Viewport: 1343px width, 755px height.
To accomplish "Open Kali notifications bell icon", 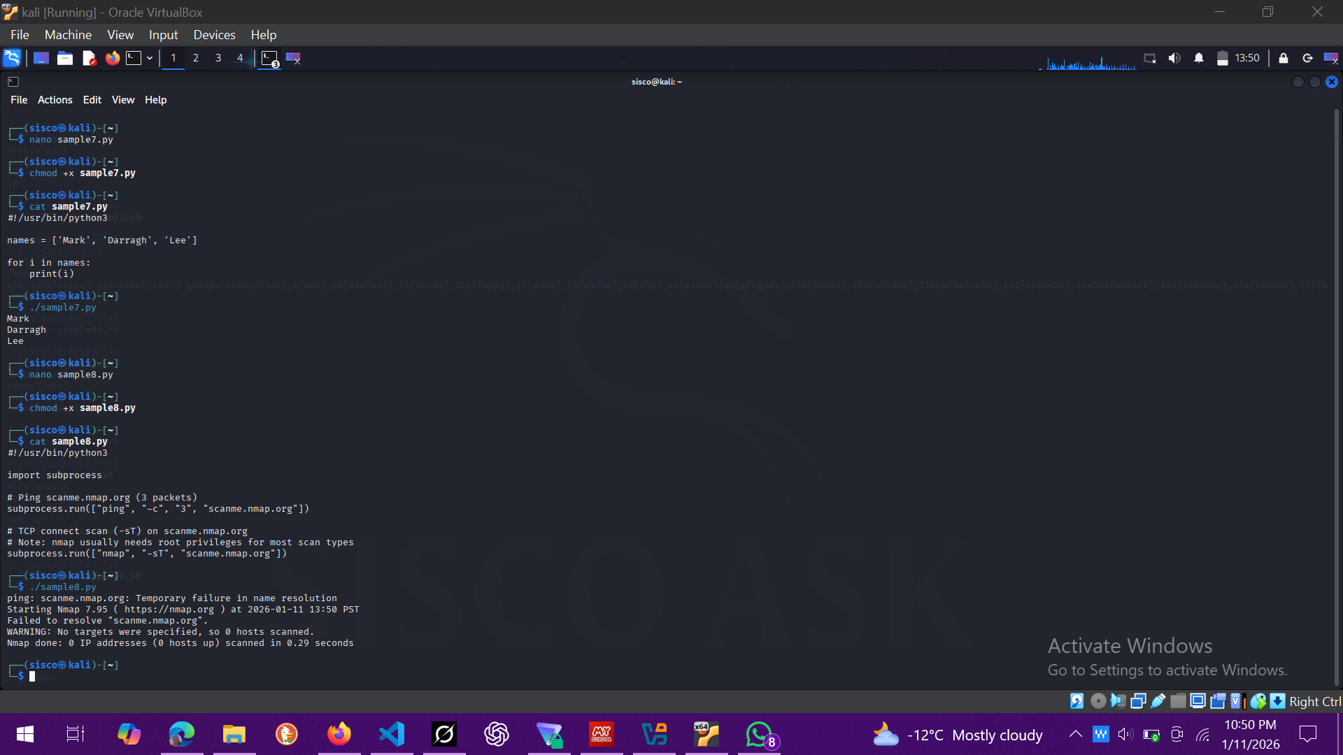I will 1199,58.
